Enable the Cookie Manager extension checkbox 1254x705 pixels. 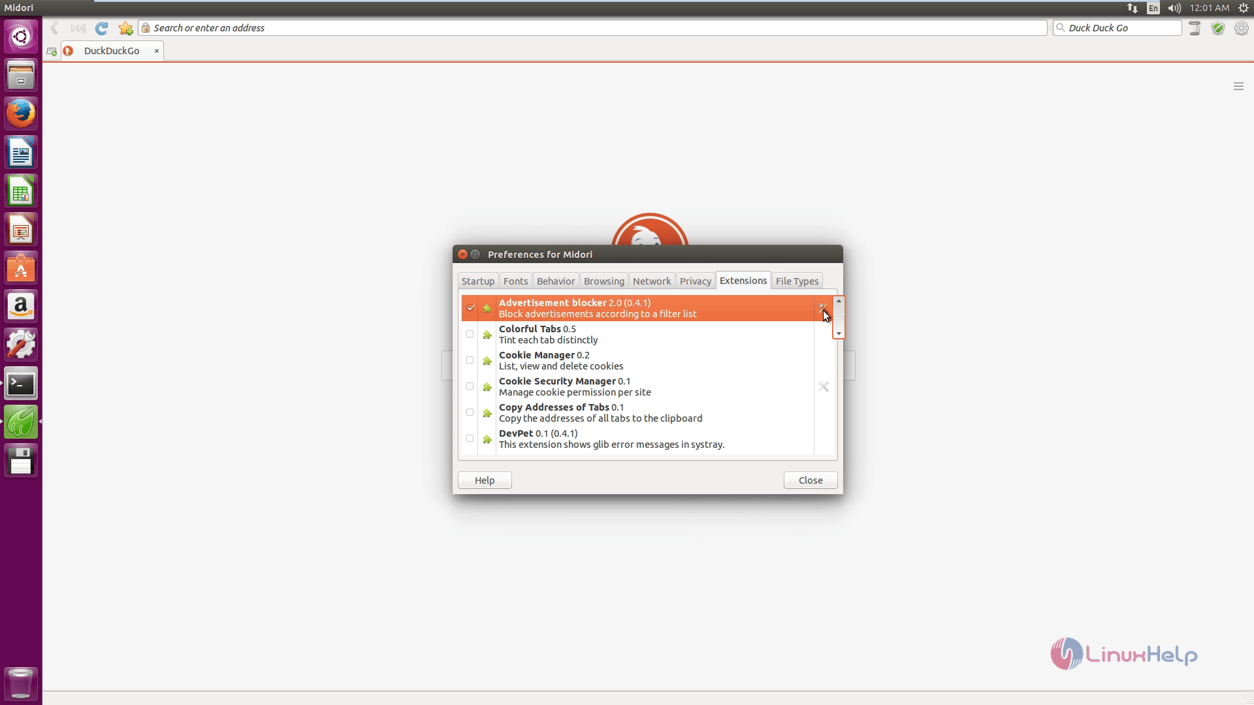pos(470,360)
